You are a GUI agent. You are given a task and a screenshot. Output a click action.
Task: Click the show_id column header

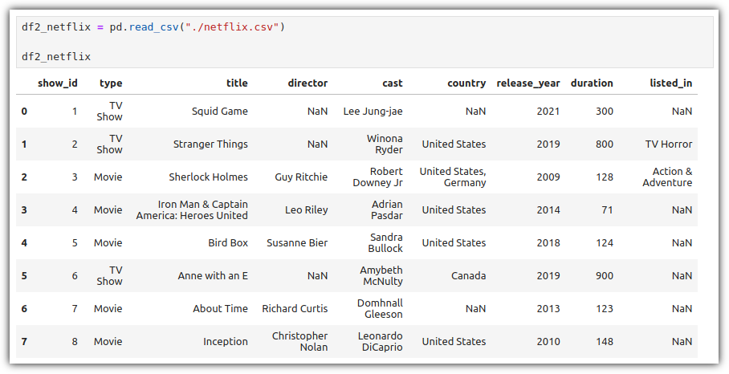click(x=58, y=83)
